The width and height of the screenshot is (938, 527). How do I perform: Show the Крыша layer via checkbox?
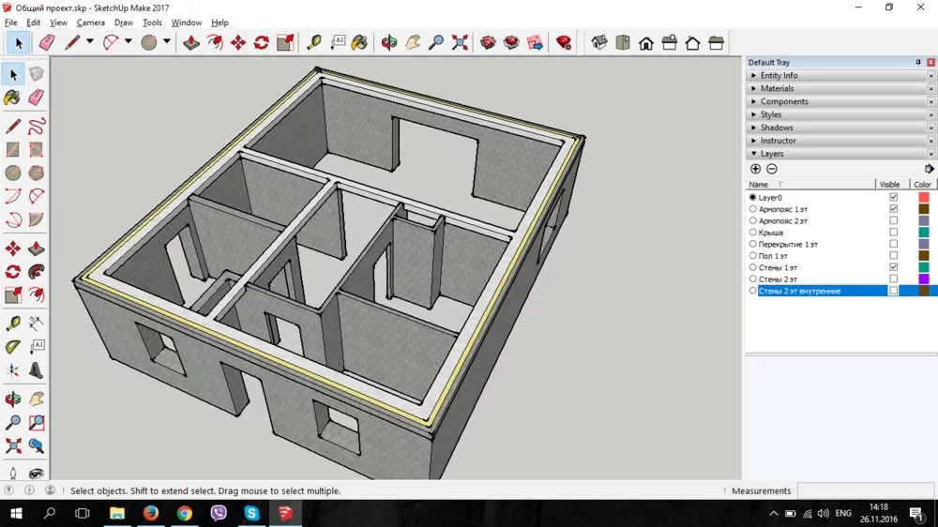(893, 233)
